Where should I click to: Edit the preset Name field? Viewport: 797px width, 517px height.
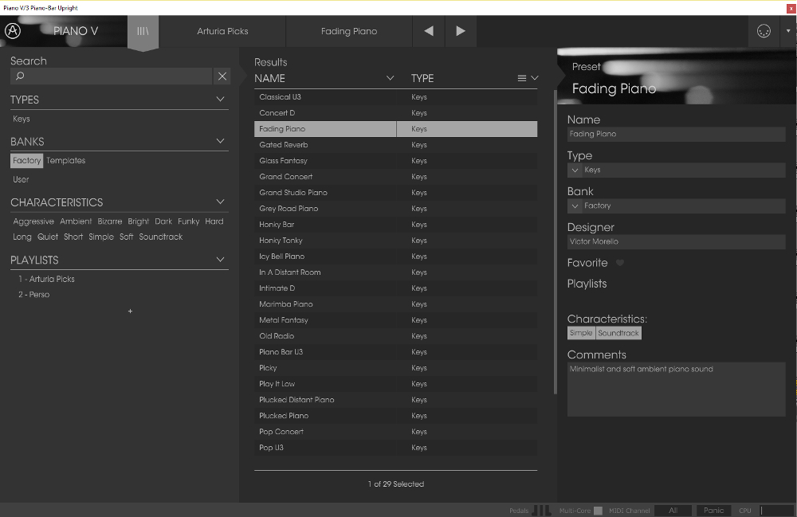point(676,134)
